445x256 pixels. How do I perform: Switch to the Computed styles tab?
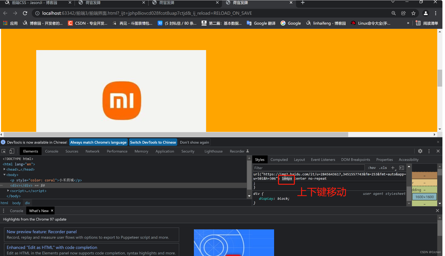coord(279,160)
